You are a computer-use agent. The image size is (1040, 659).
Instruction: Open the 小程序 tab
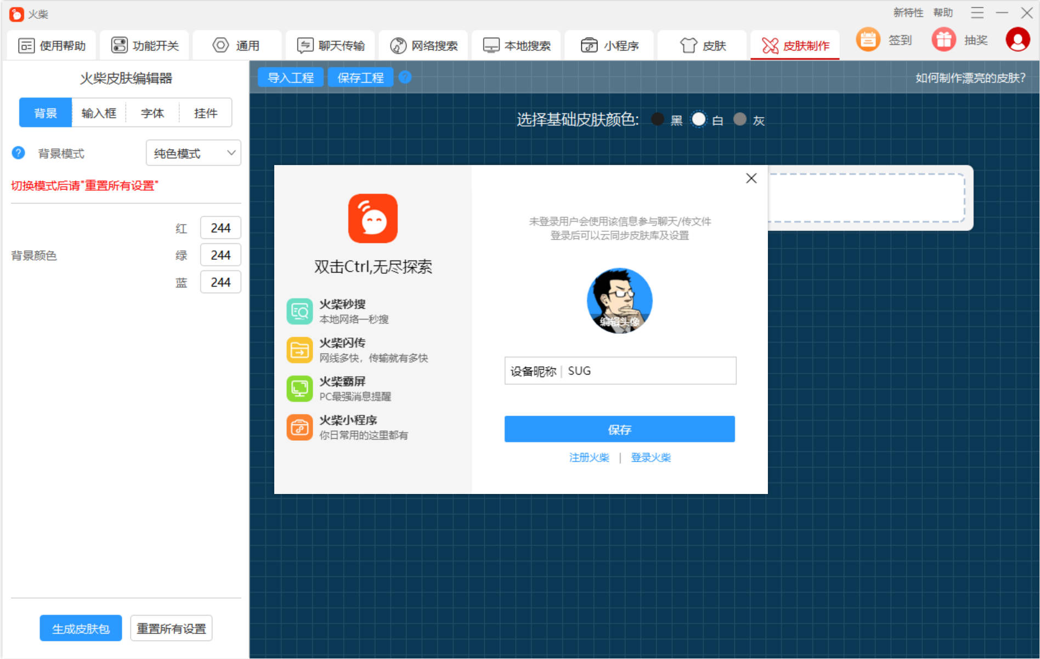(609, 46)
